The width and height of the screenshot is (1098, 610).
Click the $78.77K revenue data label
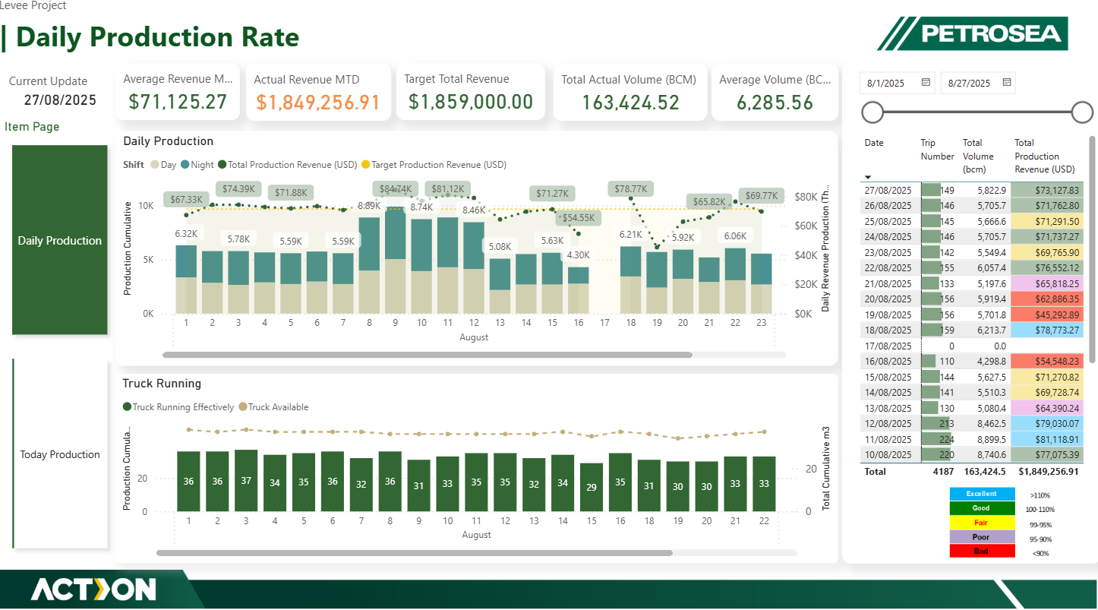631,188
